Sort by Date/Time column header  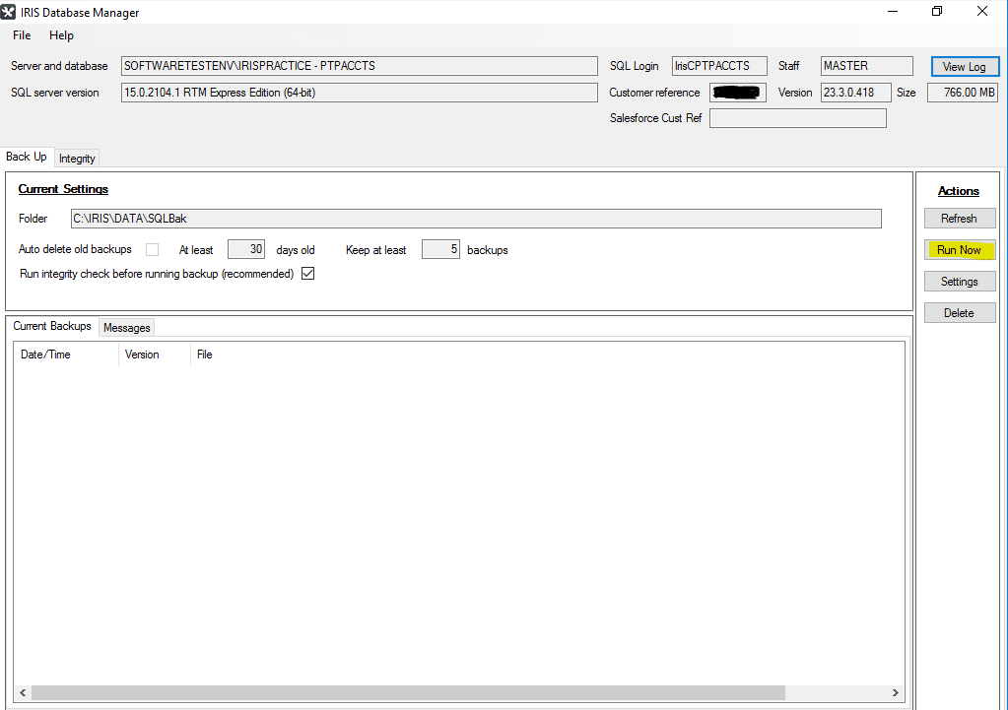coord(65,355)
